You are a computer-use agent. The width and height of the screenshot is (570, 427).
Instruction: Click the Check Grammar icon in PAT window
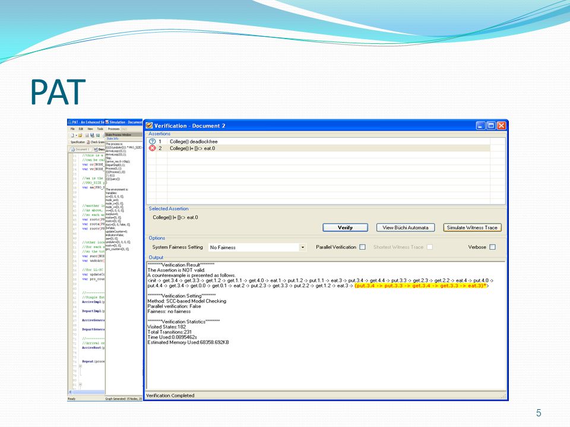pos(88,142)
